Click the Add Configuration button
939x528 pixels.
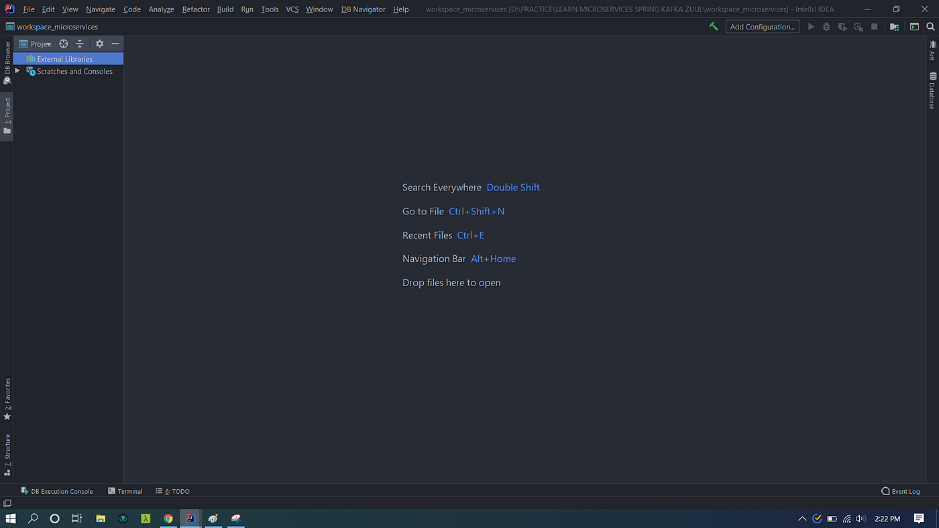tap(763, 27)
